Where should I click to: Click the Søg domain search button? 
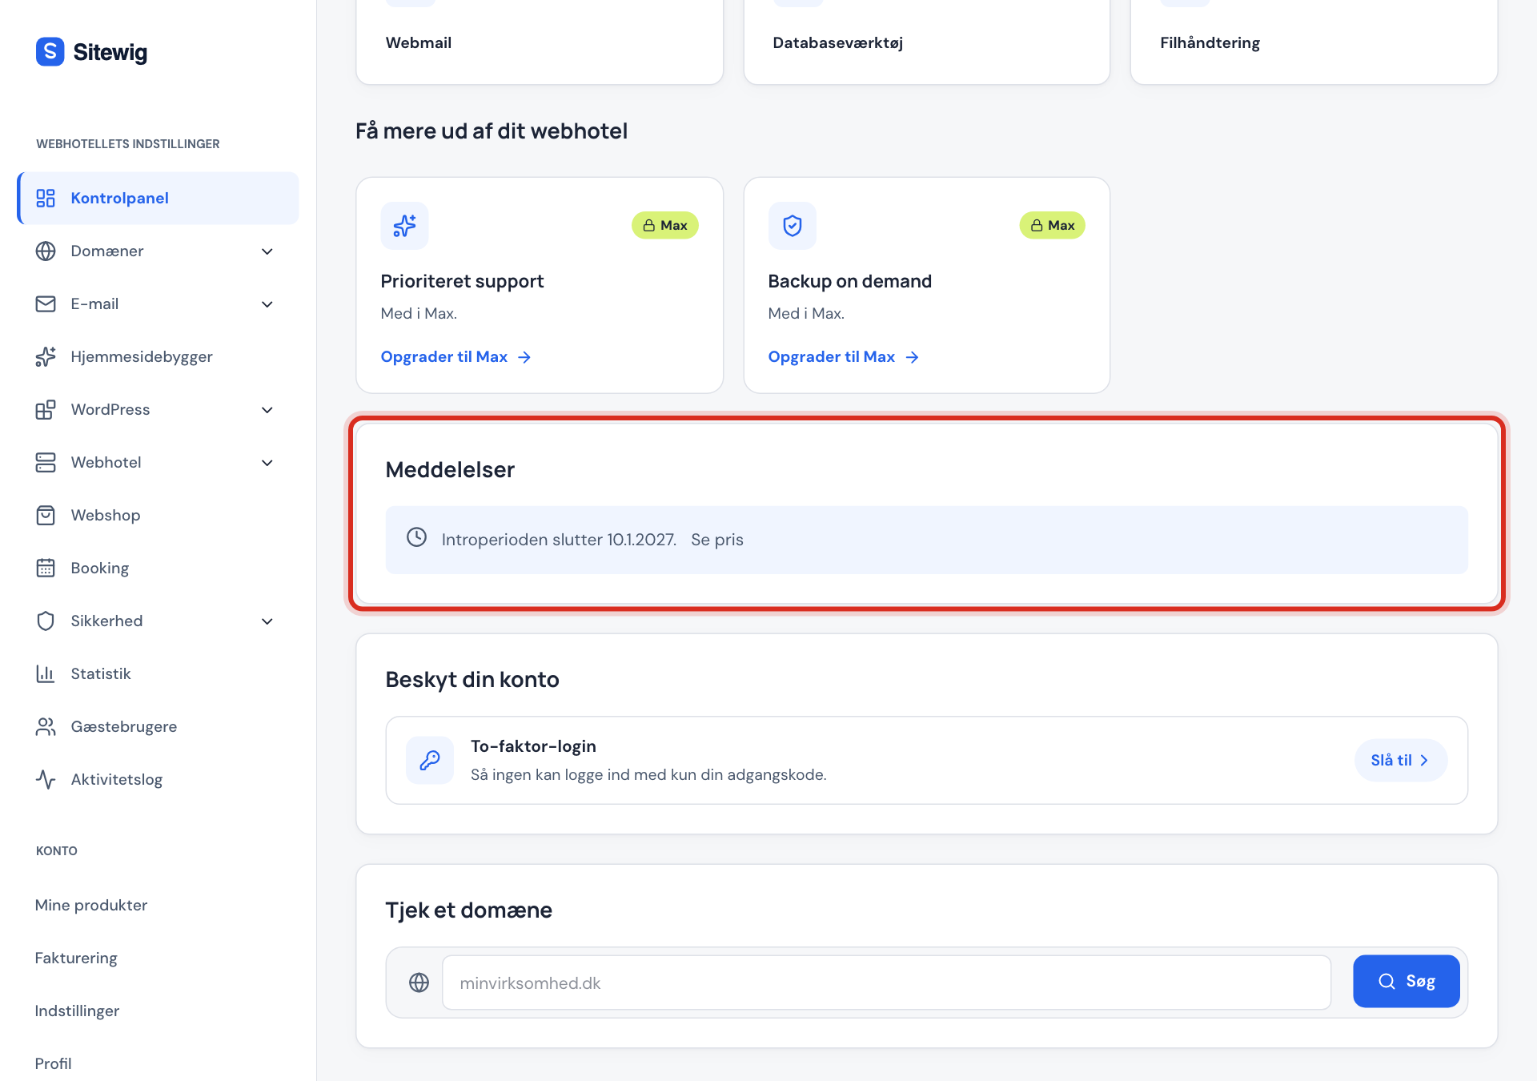click(1406, 981)
